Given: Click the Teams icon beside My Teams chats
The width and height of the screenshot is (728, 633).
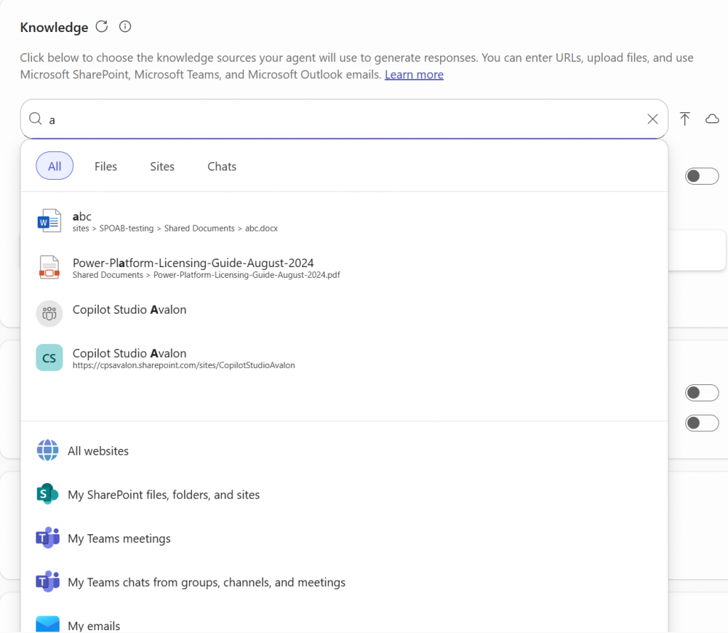Looking at the screenshot, I should (x=48, y=581).
